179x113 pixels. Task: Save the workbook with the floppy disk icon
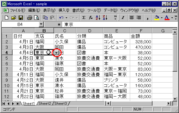21,18
